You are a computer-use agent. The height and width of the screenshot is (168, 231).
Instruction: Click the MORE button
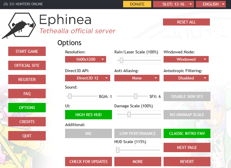click(138, 162)
